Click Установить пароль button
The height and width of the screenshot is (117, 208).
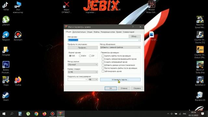coord(120,80)
